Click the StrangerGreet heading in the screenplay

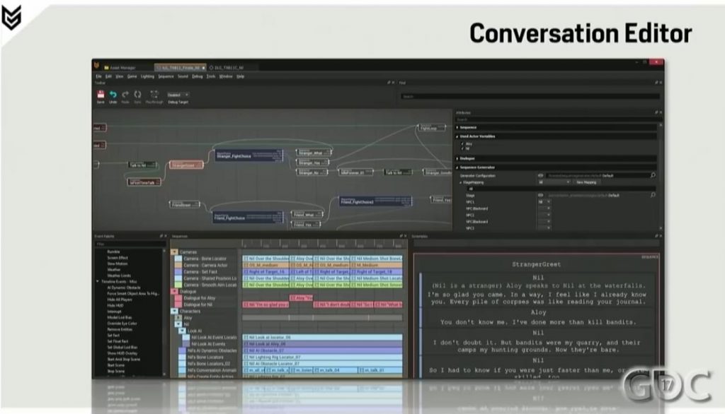click(x=537, y=264)
